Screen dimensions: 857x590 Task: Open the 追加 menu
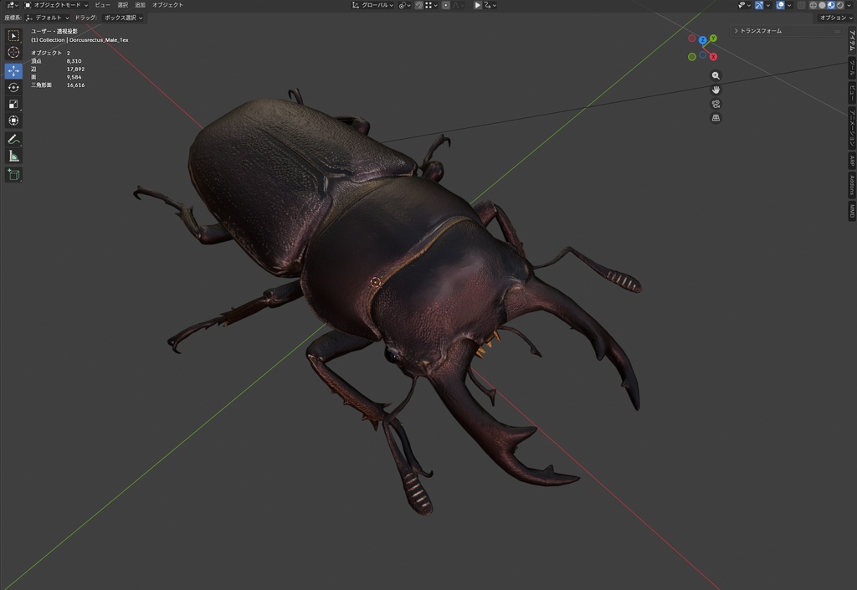coord(140,5)
